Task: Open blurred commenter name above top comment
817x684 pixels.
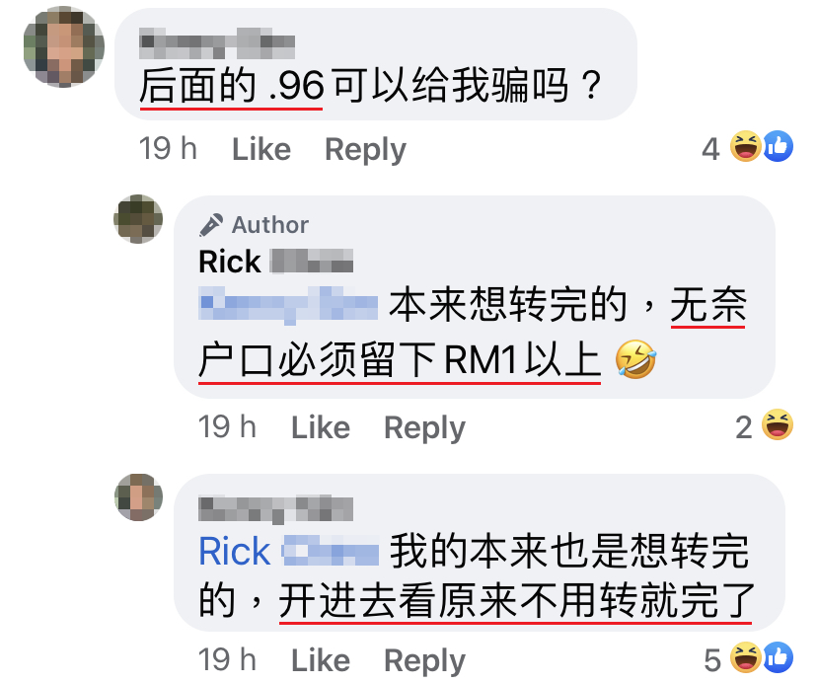Action: tap(217, 42)
